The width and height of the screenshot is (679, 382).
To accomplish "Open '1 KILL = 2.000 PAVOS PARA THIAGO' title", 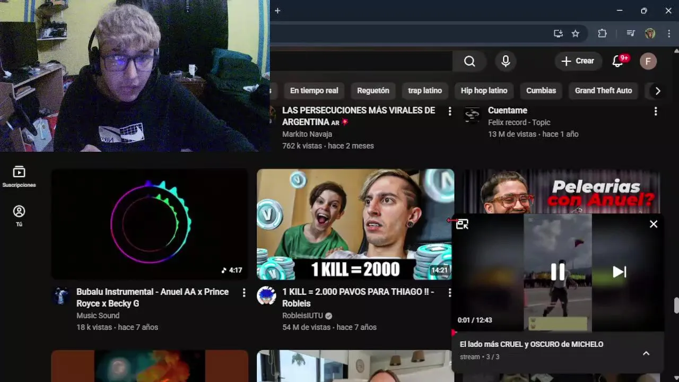I will [x=358, y=298].
